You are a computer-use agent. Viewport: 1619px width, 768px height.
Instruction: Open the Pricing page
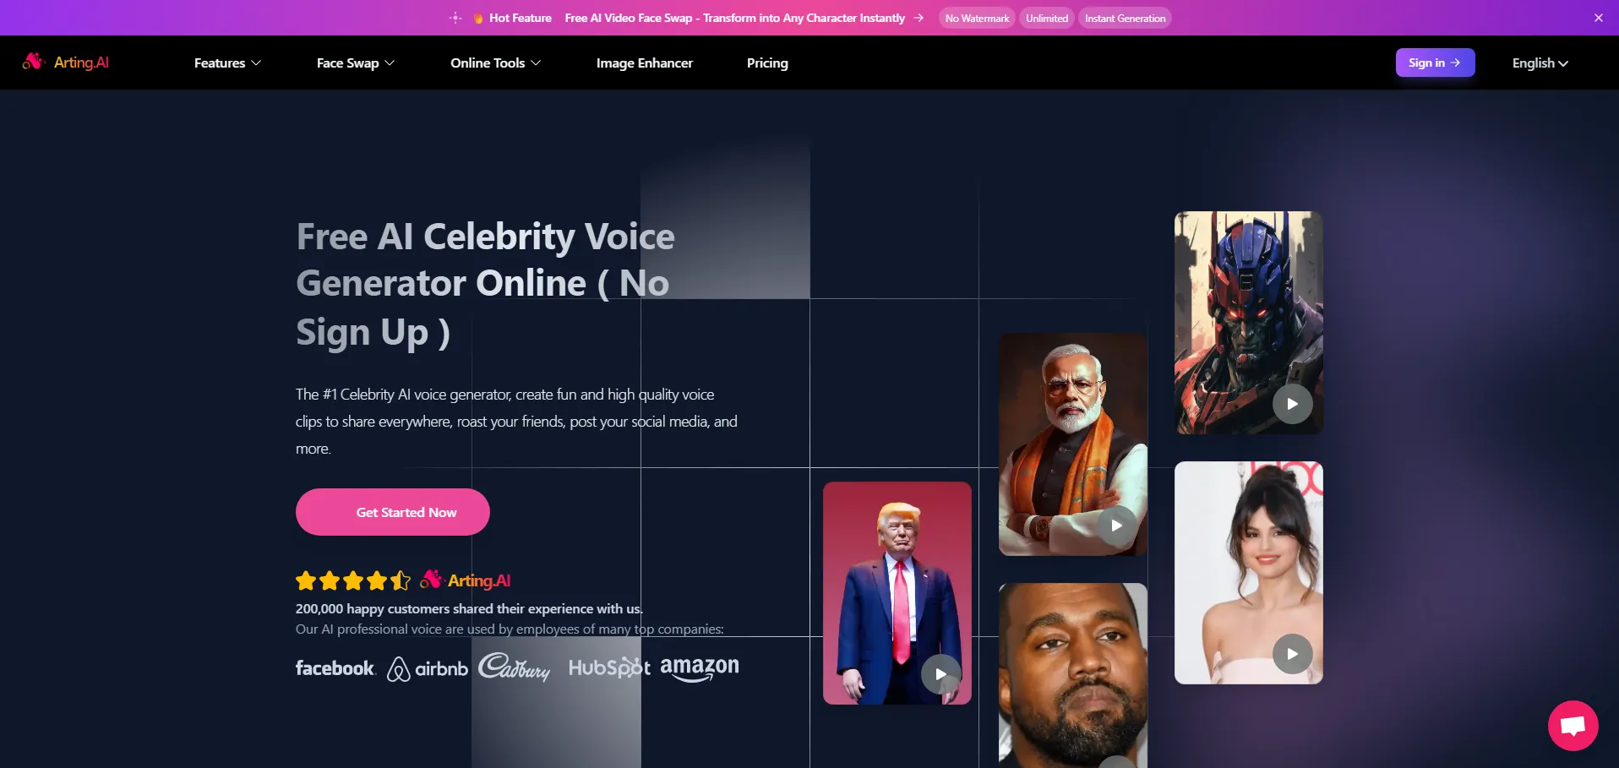[767, 63]
